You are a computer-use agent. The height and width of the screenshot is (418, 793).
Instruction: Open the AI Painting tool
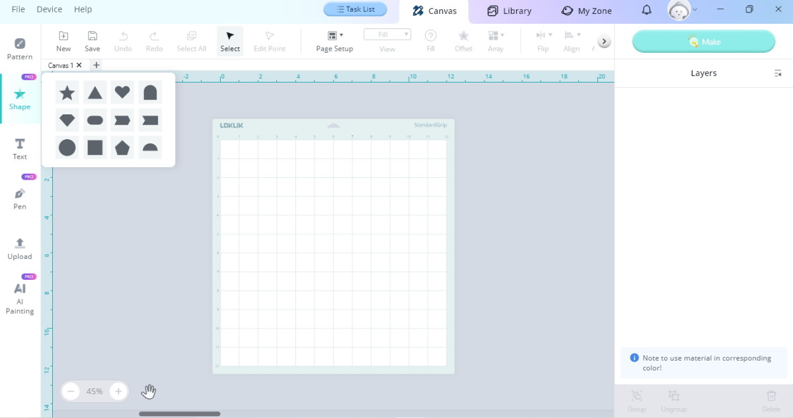coord(20,298)
